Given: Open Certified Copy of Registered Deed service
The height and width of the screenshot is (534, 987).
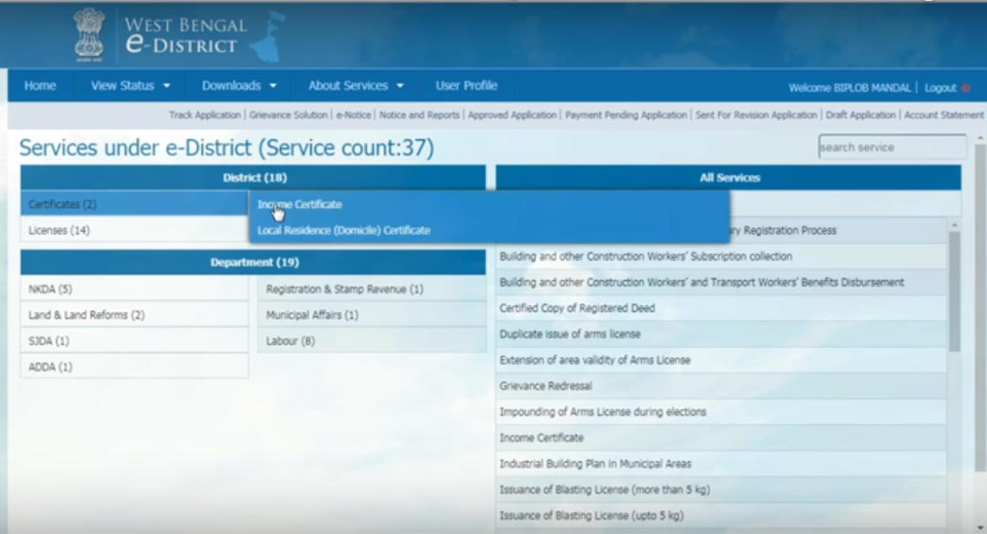Looking at the screenshot, I should (577, 308).
